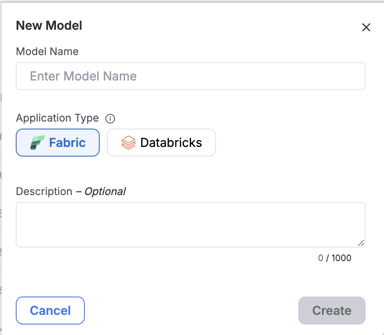Select Fabric as the application type
The image size is (384, 335).
tap(58, 143)
